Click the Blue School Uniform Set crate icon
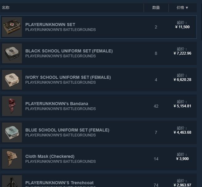Image resolution: width=202 pixels, height=187 pixels. pyautogui.click(x=12, y=132)
